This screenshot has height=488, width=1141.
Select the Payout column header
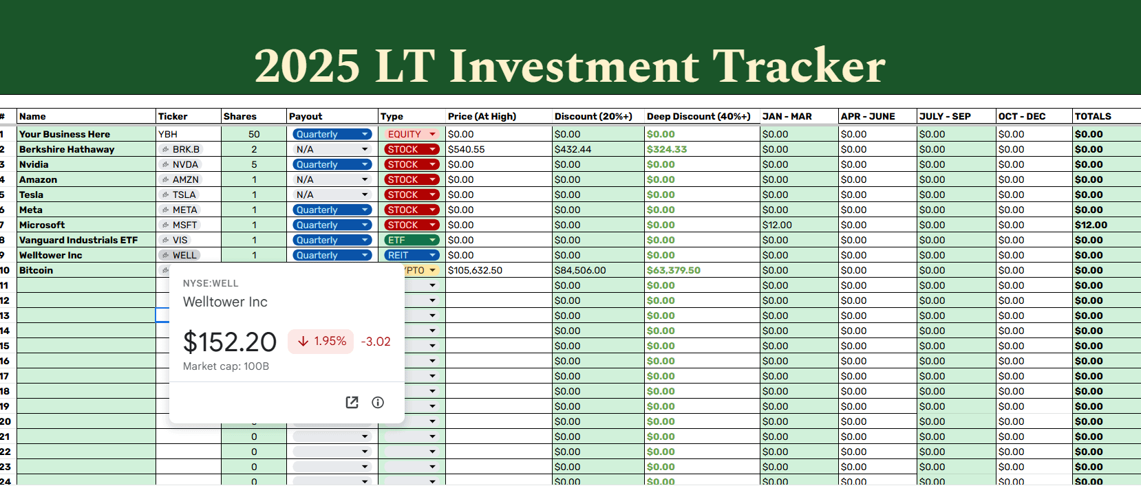pos(332,116)
